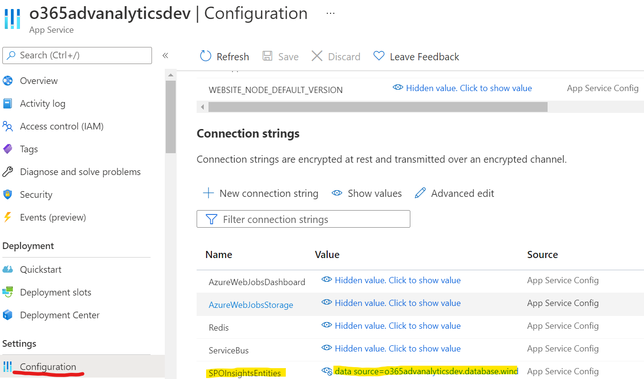Image resolution: width=644 pixels, height=379 pixels.
Task: Click the magnifier icon in the search box
Action: [11, 55]
